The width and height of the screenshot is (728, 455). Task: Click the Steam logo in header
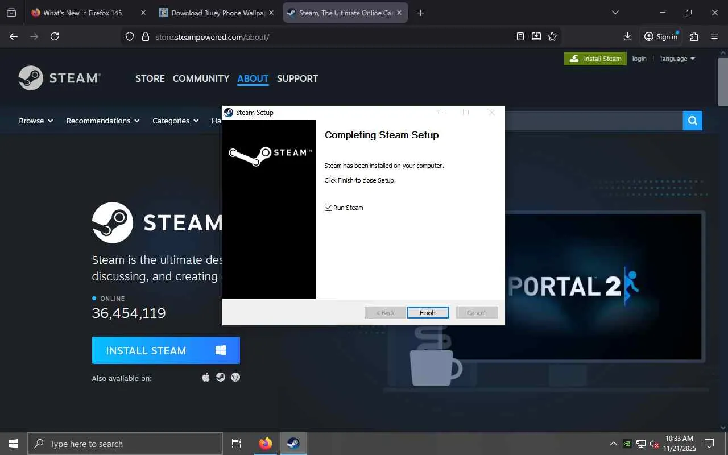(60, 78)
